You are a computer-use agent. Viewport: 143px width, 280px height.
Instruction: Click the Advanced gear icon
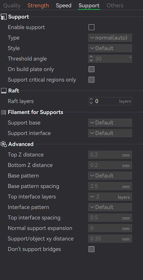point(4,144)
